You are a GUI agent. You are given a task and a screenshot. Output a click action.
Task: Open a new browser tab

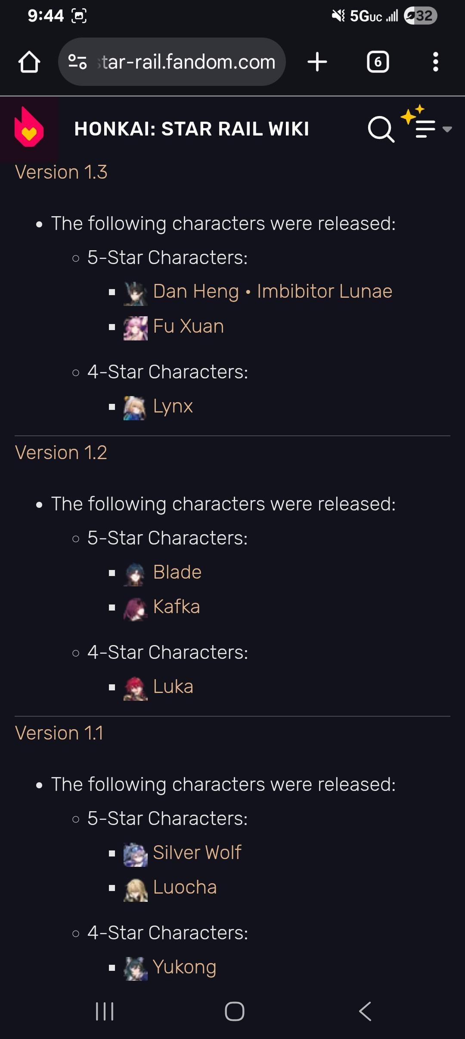(317, 62)
